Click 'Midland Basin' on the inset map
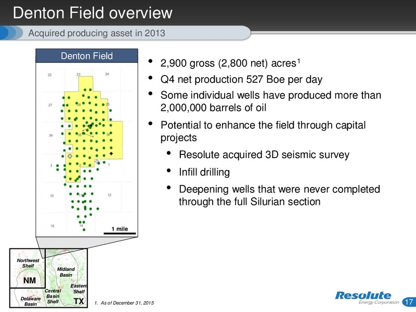 (66, 272)
